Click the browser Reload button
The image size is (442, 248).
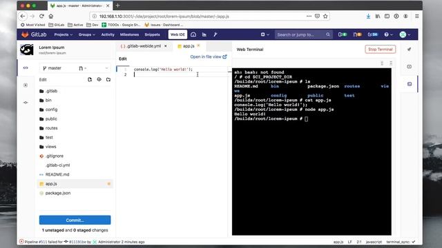pos(41,17)
